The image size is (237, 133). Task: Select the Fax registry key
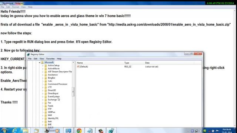[x=49, y=103]
